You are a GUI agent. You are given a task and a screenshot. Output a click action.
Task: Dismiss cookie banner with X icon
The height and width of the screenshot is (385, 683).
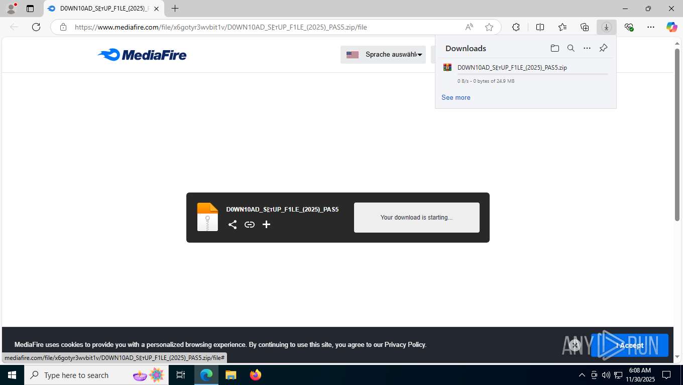tap(575, 345)
